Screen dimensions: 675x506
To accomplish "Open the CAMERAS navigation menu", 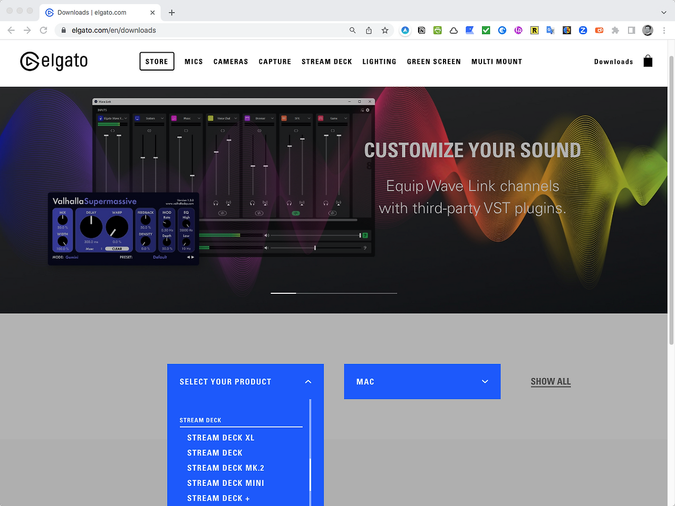I will [231, 62].
